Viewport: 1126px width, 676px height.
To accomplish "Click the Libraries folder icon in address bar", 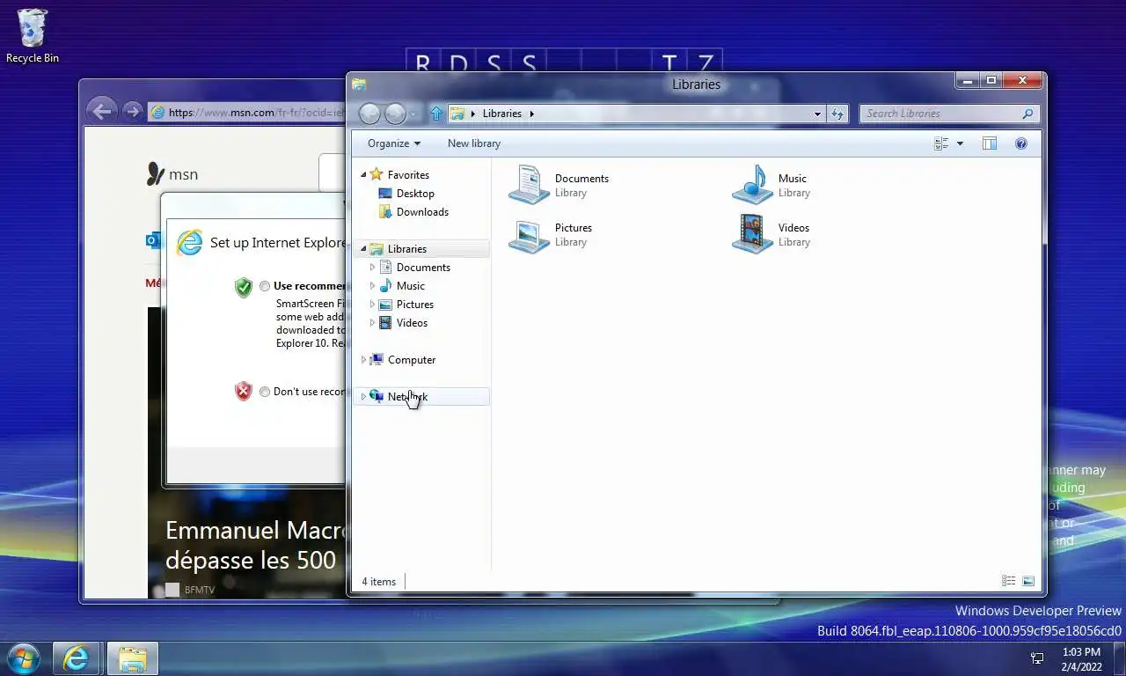I will (457, 114).
